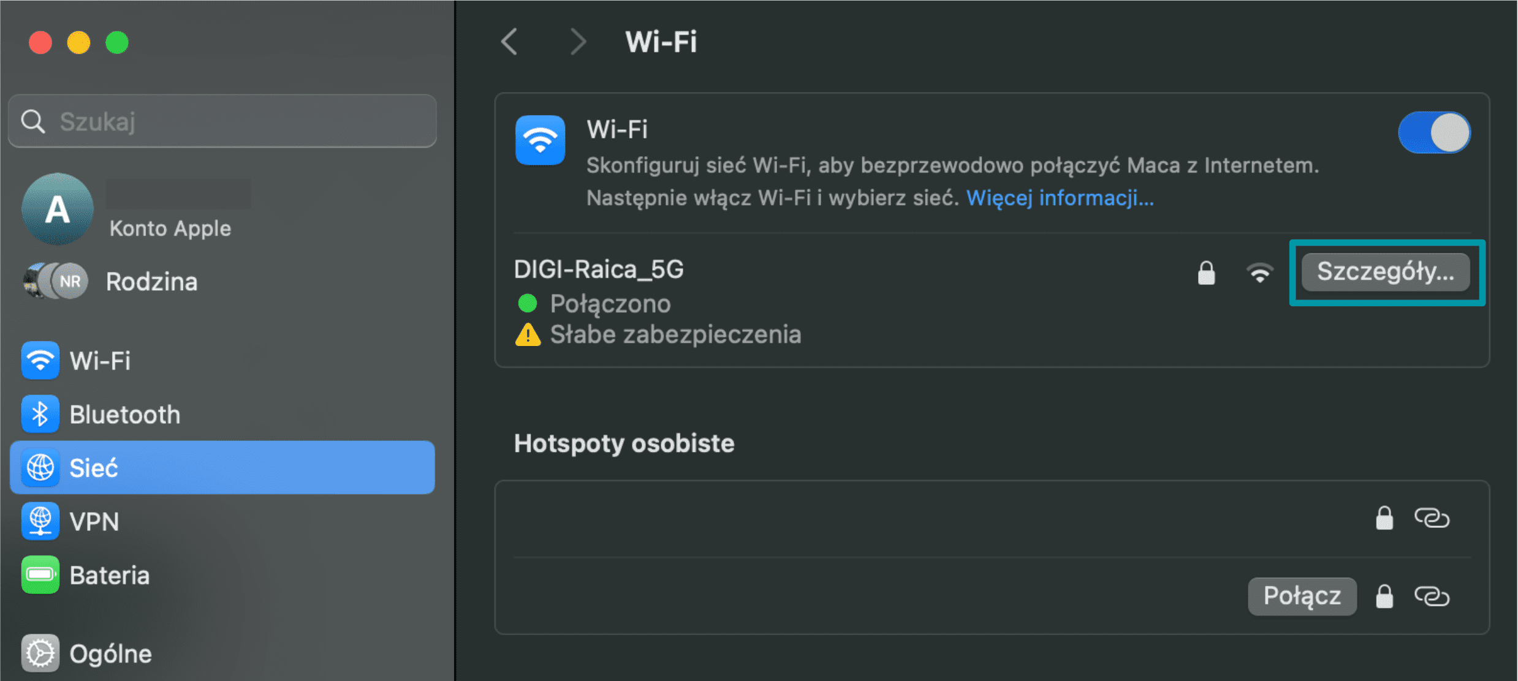Turn off the Wi-Fi switch

[x=1433, y=133]
